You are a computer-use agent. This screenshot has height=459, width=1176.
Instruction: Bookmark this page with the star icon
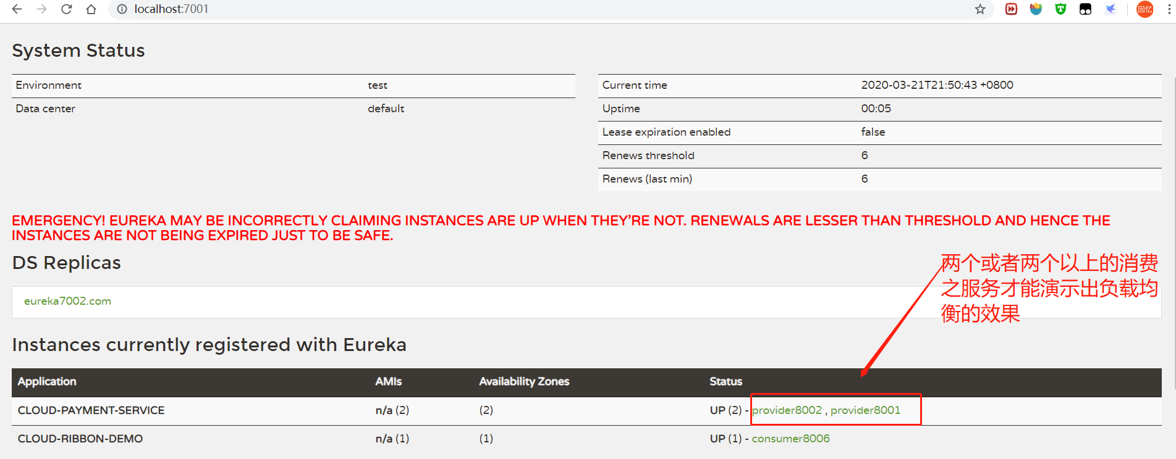pos(980,9)
